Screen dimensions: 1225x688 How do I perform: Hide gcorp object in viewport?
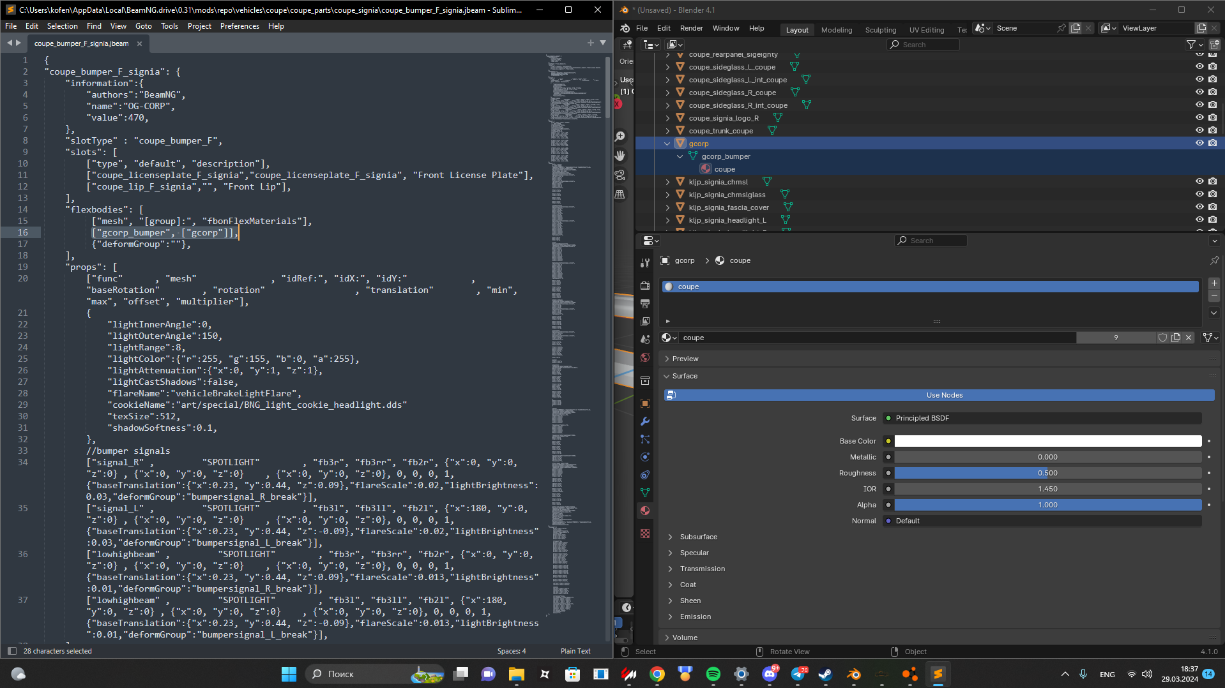click(x=1199, y=144)
